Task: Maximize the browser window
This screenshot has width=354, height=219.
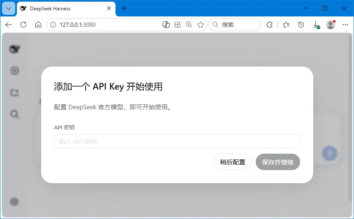Action: click(325, 8)
